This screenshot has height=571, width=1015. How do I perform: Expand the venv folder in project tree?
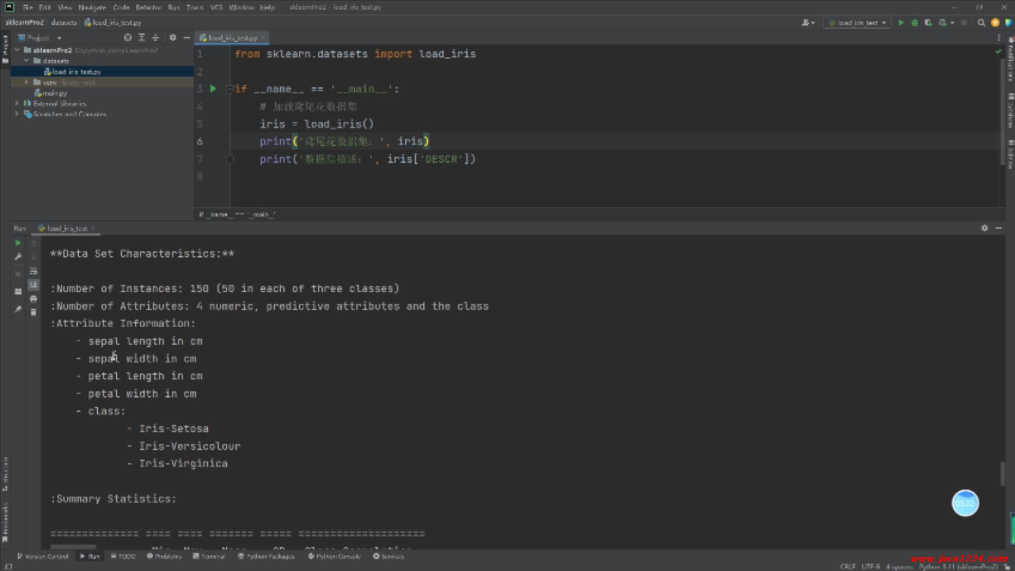pos(26,82)
